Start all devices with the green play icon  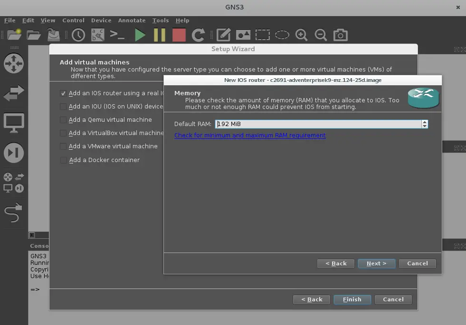tap(140, 35)
